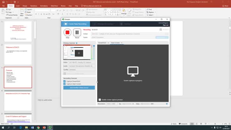The width and height of the screenshot is (231, 130).
Task: Click the Format Painter icon
Action: tap(12, 15)
